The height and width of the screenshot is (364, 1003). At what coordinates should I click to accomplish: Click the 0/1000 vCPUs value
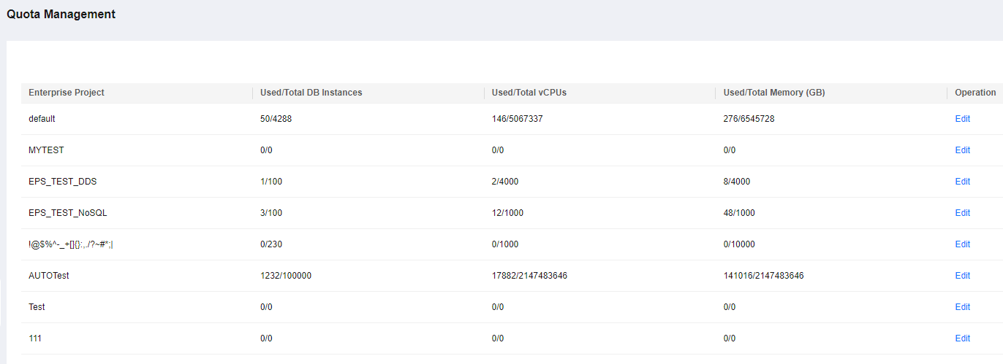pyautogui.click(x=505, y=244)
